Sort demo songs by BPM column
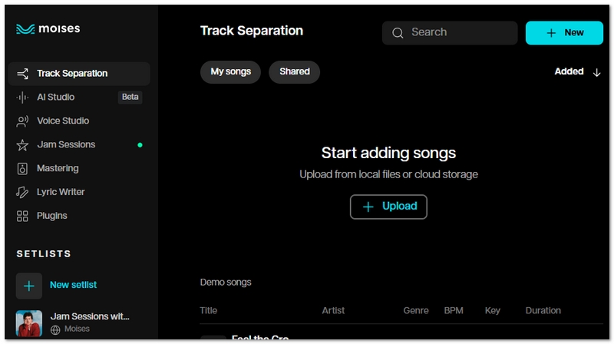This screenshot has width=614, height=344. (454, 311)
